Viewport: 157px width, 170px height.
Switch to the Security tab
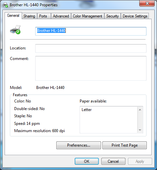(x=113, y=16)
